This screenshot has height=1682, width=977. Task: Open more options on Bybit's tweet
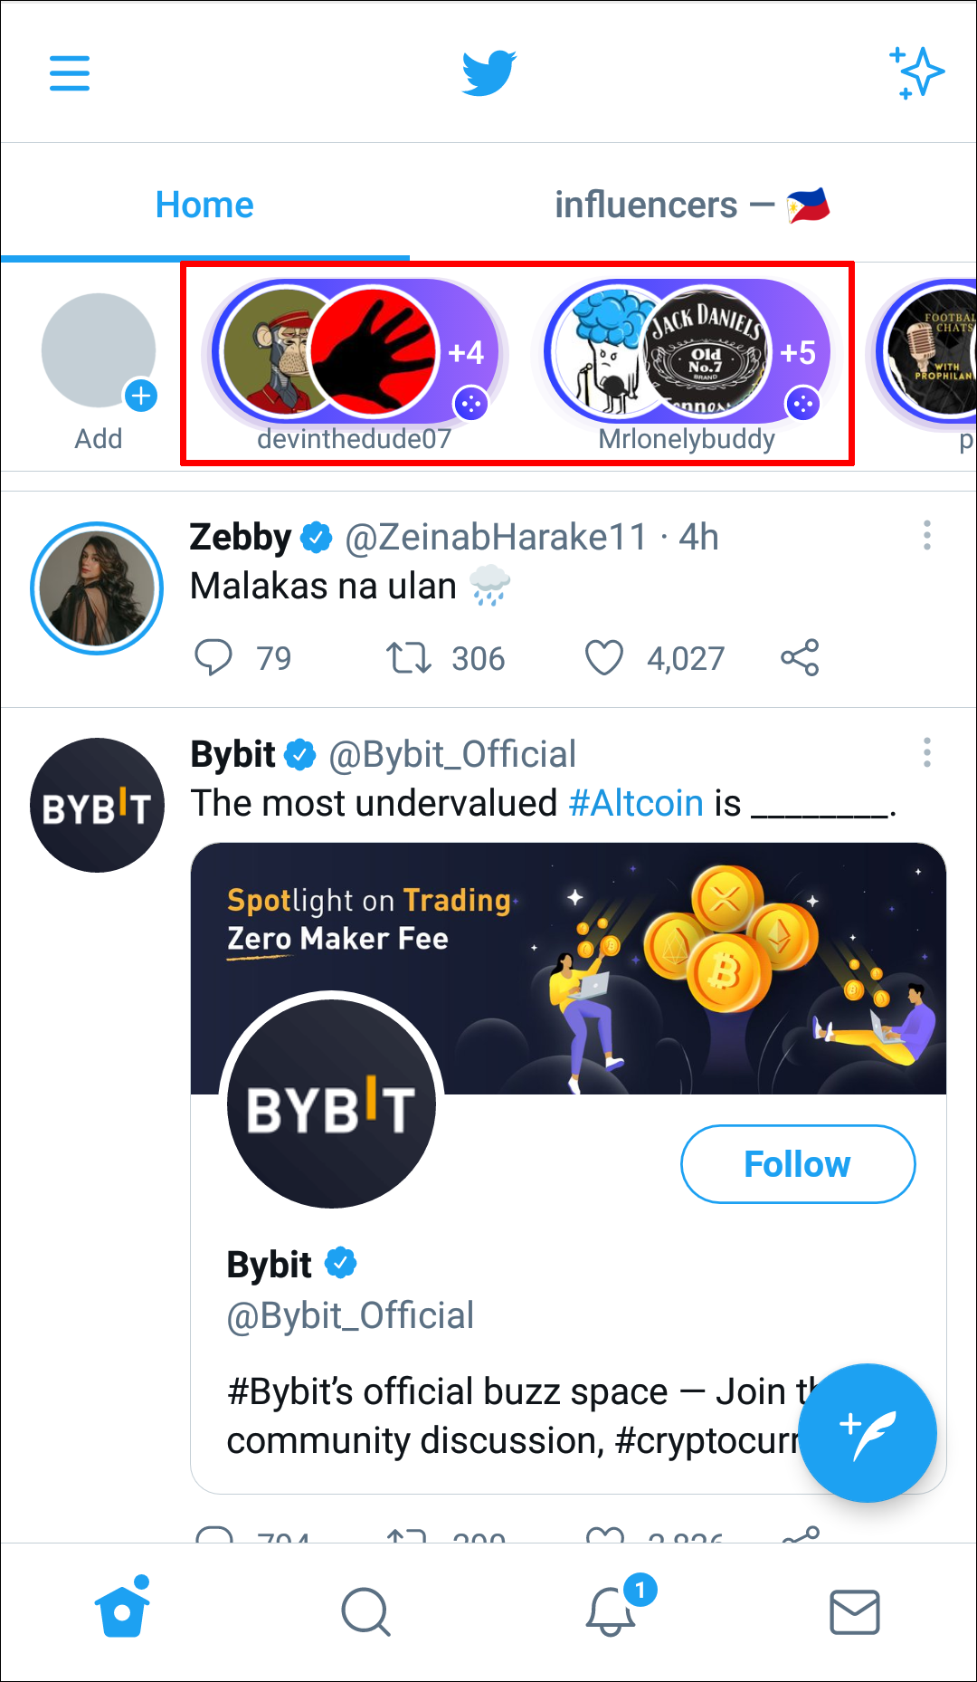pyautogui.click(x=926, y=752)
